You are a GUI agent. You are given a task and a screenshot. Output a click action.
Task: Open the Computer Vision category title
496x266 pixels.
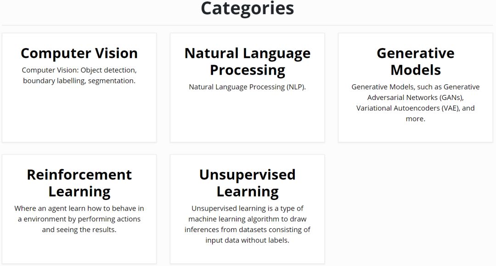(x=79, y=53)
